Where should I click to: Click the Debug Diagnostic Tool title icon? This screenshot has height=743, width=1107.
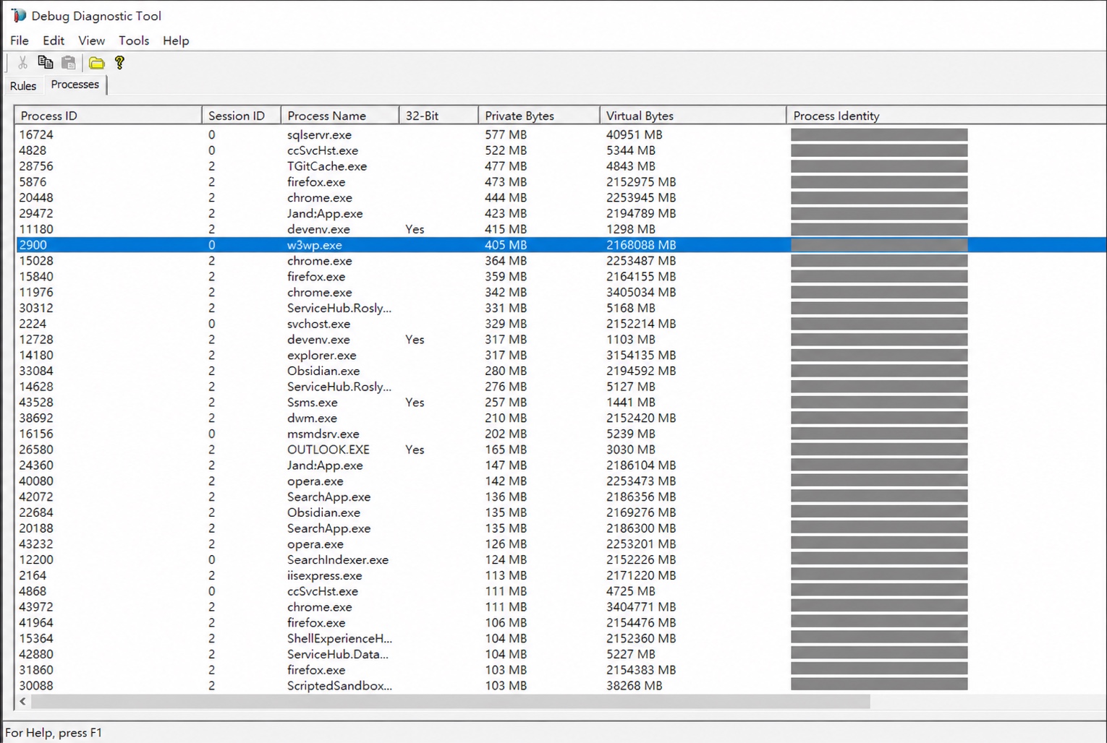tap(19, 15)
